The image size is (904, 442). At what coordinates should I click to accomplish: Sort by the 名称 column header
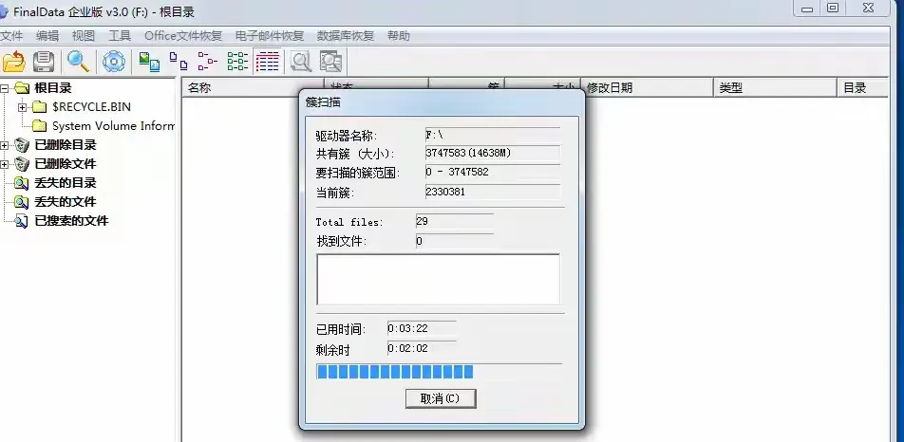coord(254,88)
